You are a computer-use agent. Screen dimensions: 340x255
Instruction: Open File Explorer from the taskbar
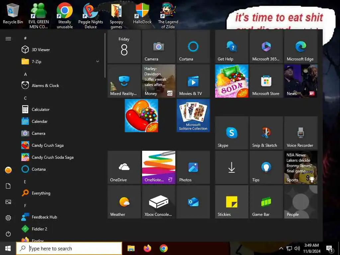131,248
